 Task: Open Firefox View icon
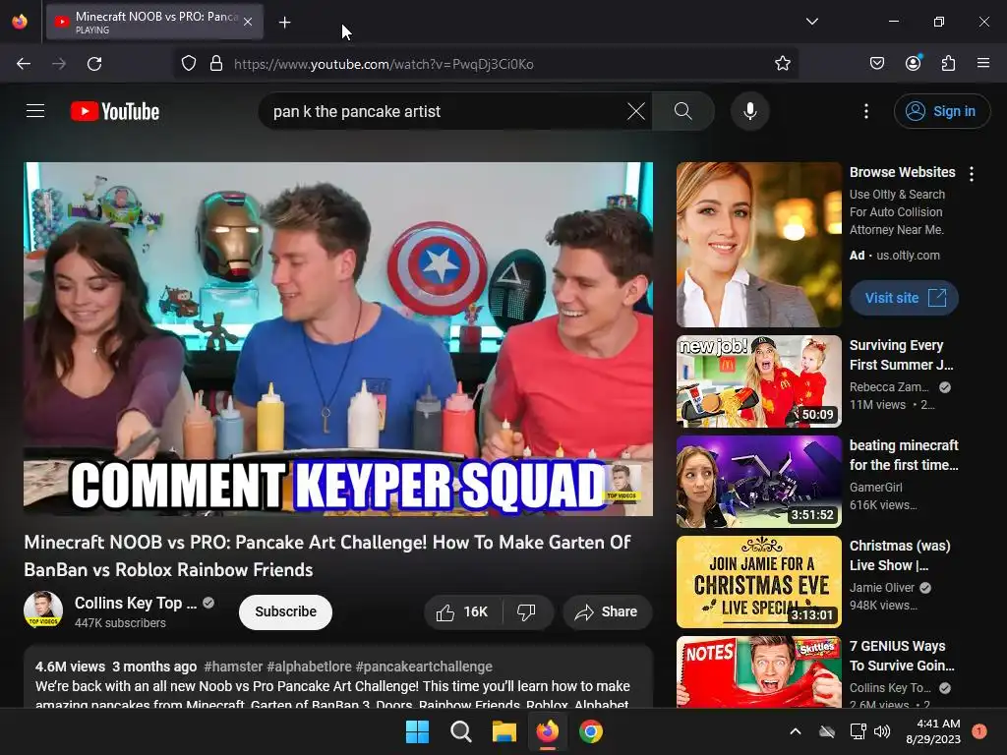click(x=20, y=22)
